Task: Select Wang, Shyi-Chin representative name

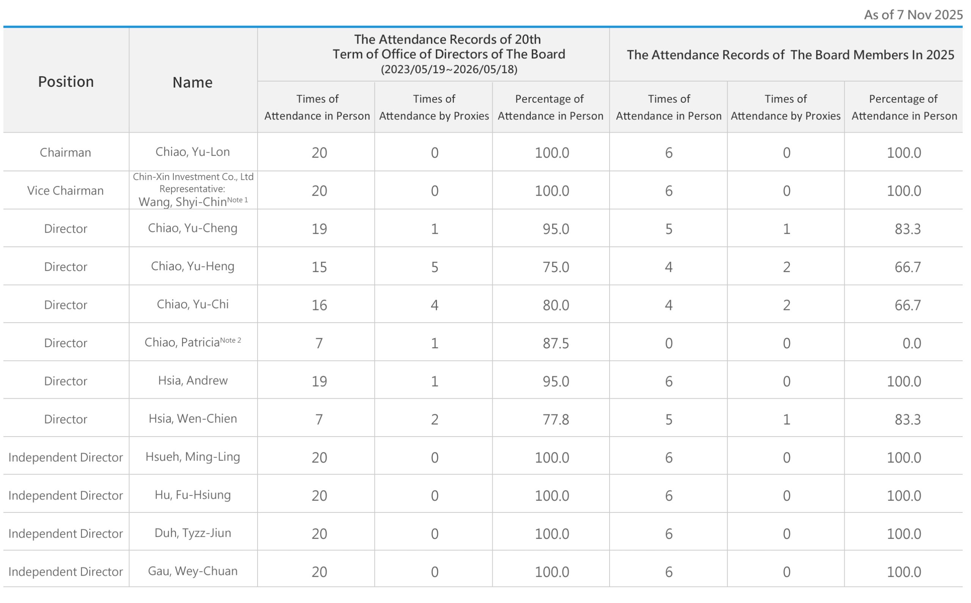Action: (x=182, y=202)
